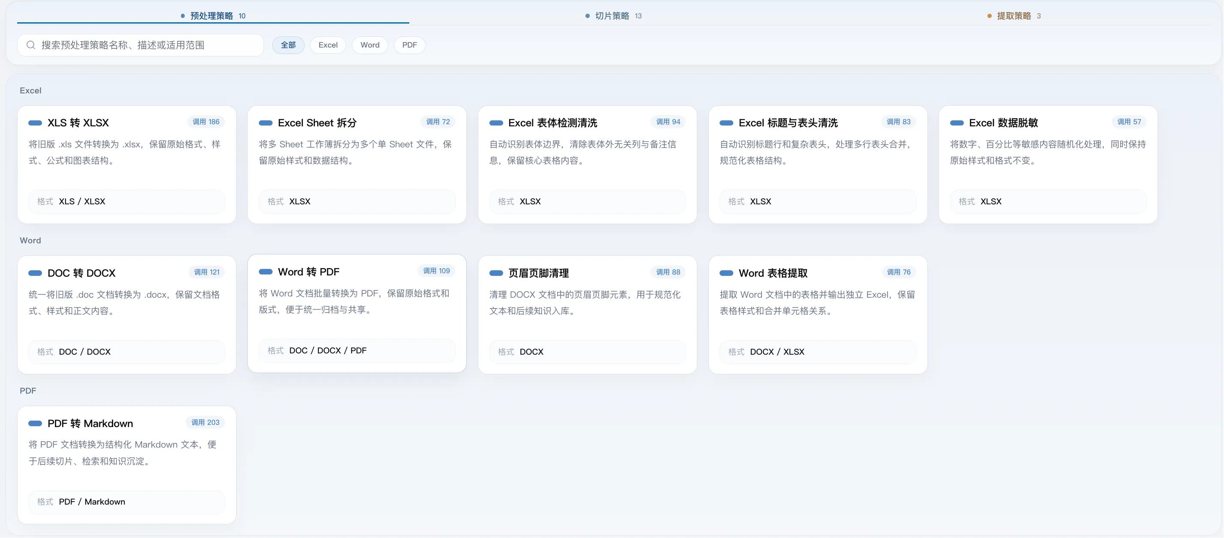Open the Word 转 PDF card title
This screenshot has height=538, width=1224.
309,272
